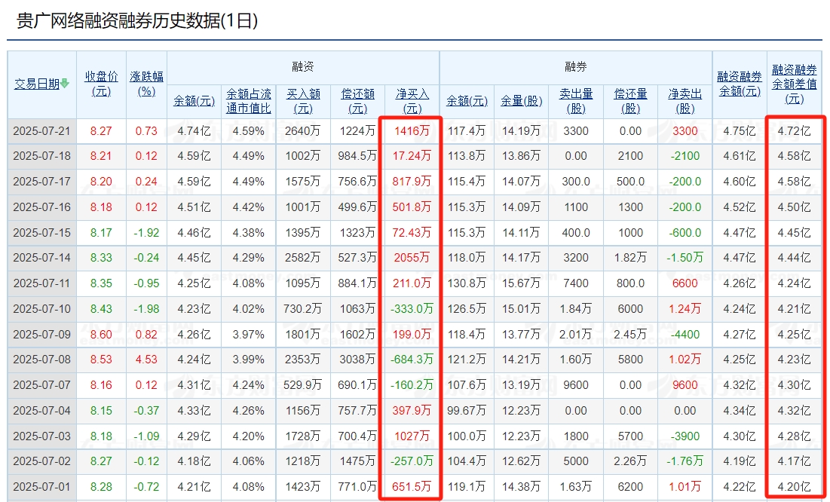
Task: Sort by 融资融券余额(元) header
Action: (740, 84)
